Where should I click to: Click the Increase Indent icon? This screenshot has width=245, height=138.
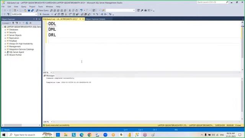105,14
